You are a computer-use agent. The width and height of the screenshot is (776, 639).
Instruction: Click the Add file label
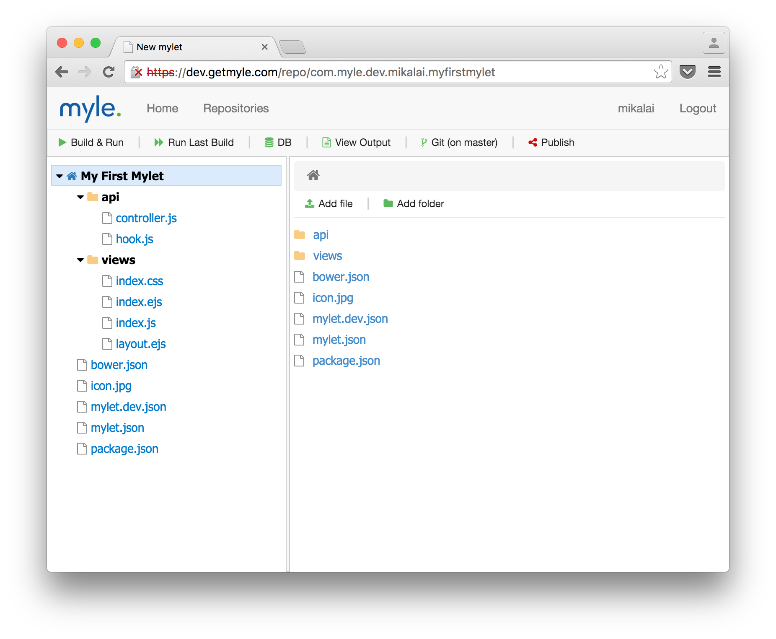click(336, 203)
